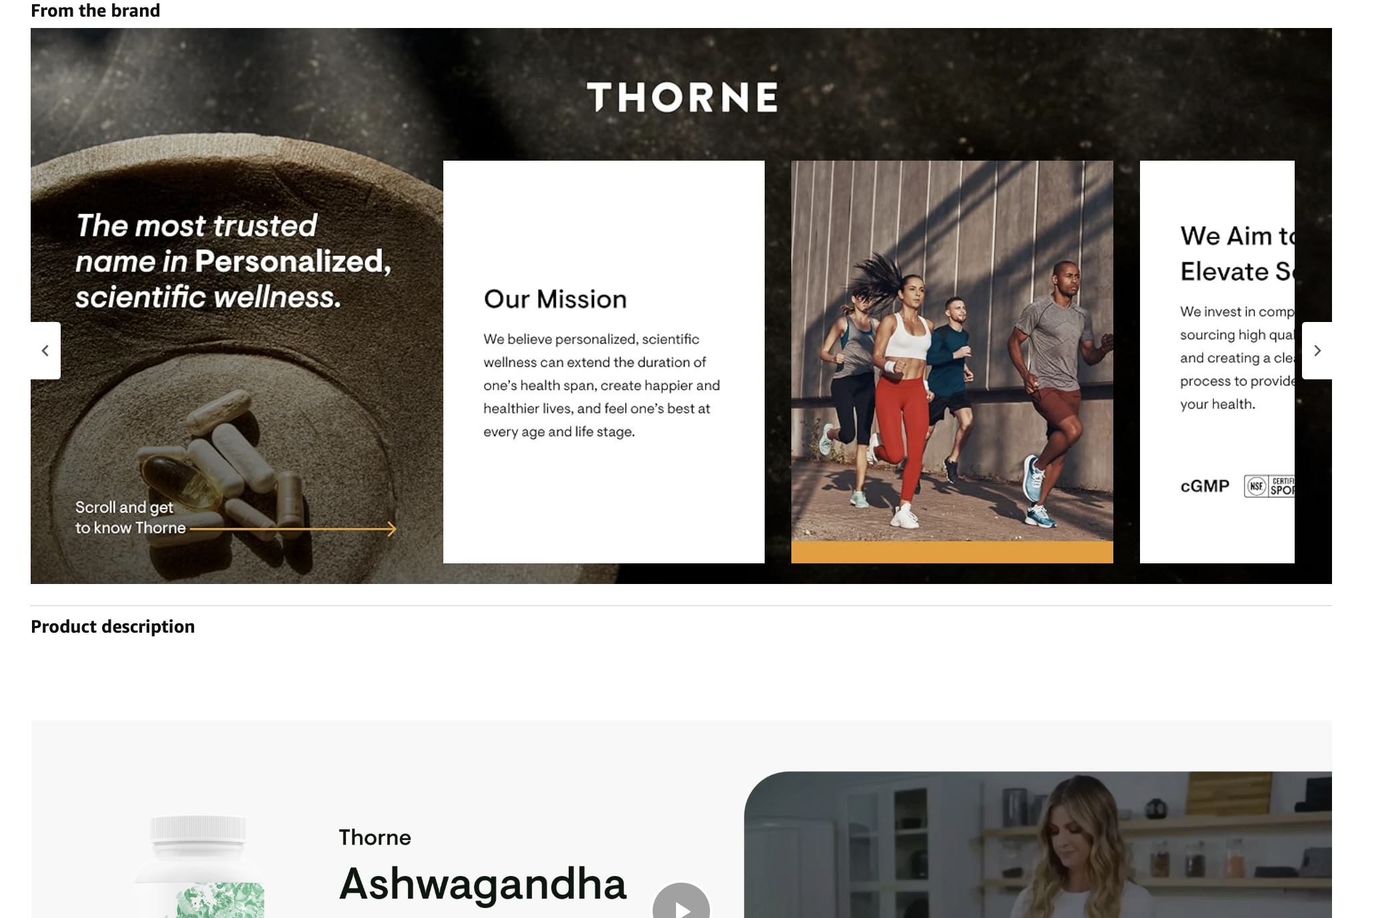Click the THORNE brand logo
Screen dimensions: 1374x918
[x=682, y=97]
